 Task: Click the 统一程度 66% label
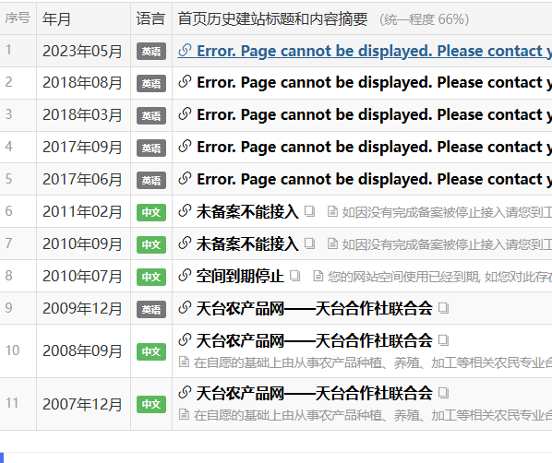[x=425, y=19]
